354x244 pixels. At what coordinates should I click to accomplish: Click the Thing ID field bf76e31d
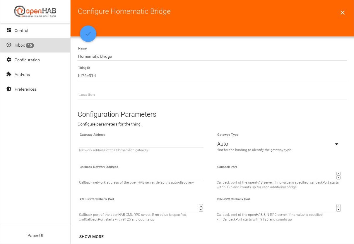tap(212, 76)
